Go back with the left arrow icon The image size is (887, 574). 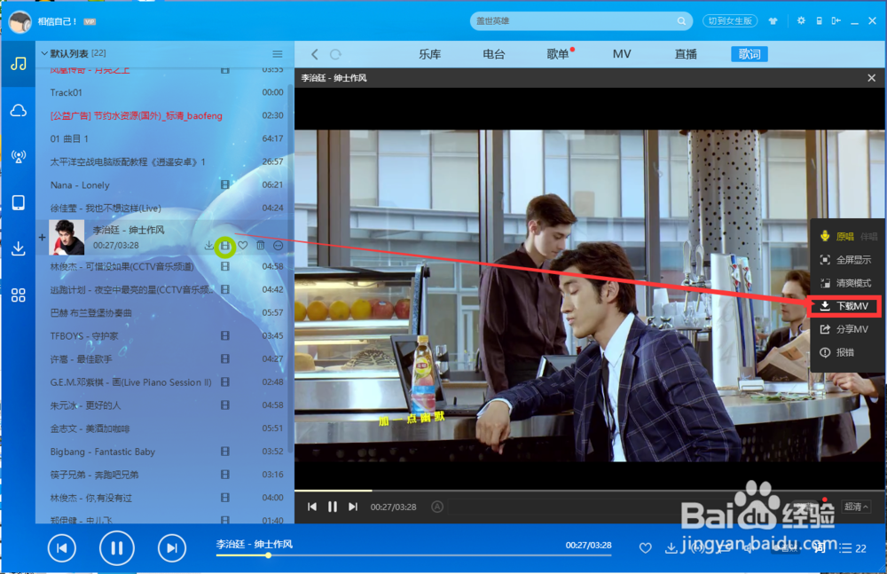click(x=315, y=54)
